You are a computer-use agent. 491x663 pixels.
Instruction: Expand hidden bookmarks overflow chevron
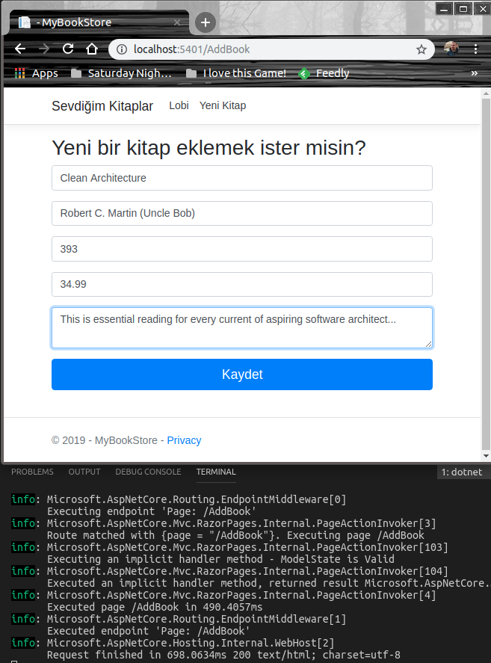(x=474, y=73)
